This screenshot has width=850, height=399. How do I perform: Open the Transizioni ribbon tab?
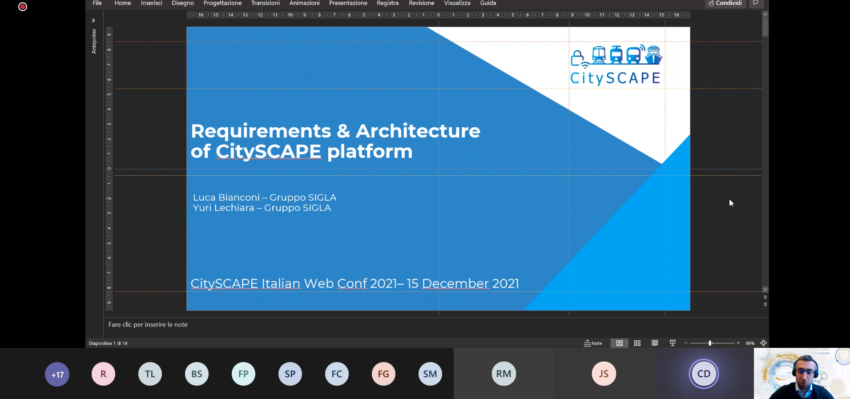pyautogui.click(x=265, y=3)
